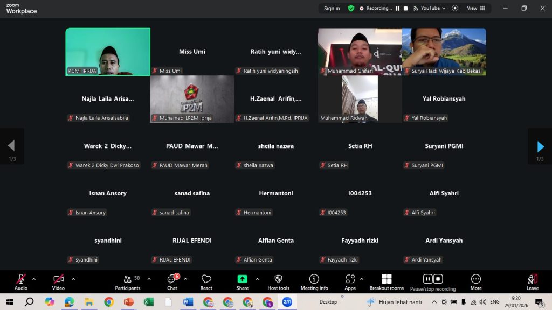Pause the recording in top bar
Screen dimensions: 552x310
pos(398,8)
